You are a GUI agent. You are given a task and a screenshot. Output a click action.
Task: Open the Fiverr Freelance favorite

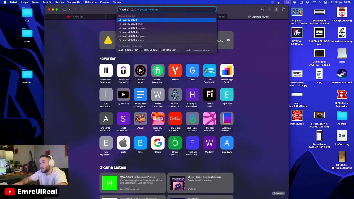point(158,70)
